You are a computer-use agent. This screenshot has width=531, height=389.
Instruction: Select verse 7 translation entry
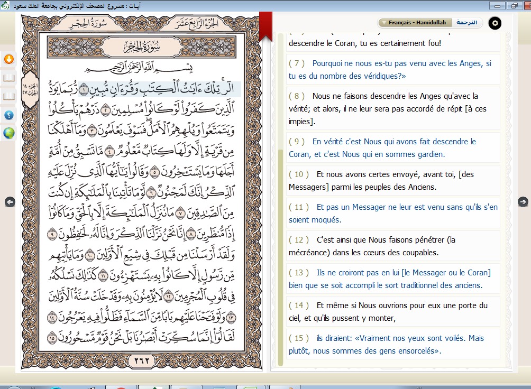tap(393, 69)
